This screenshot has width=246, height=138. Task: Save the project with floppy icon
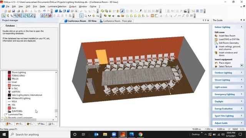(13, 11)
